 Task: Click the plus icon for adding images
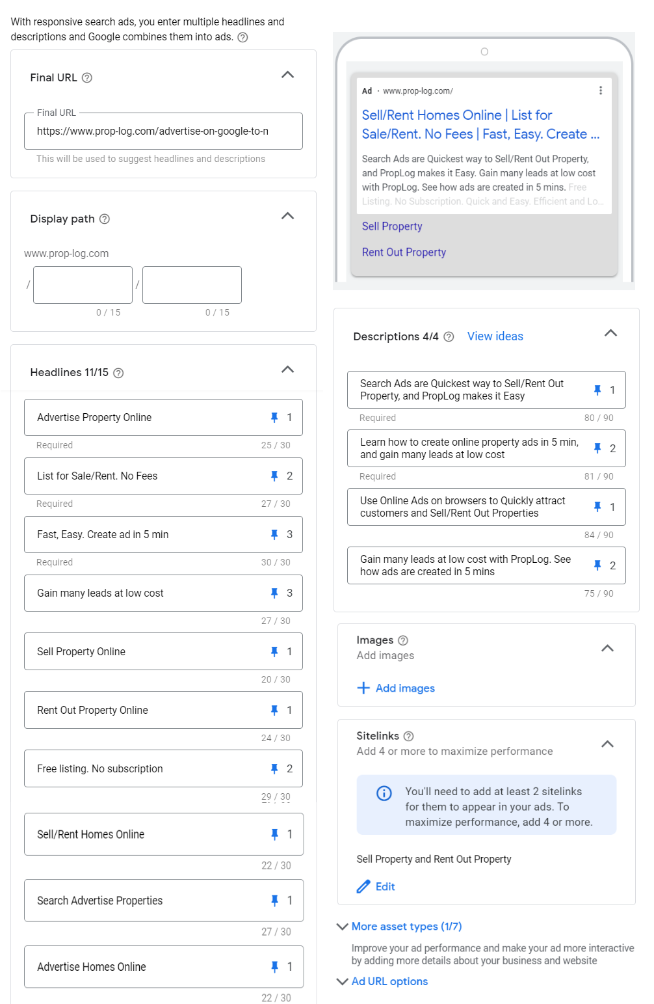(363, 688)
